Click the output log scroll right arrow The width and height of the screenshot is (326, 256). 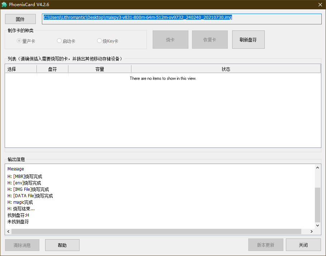coord(311,232)
